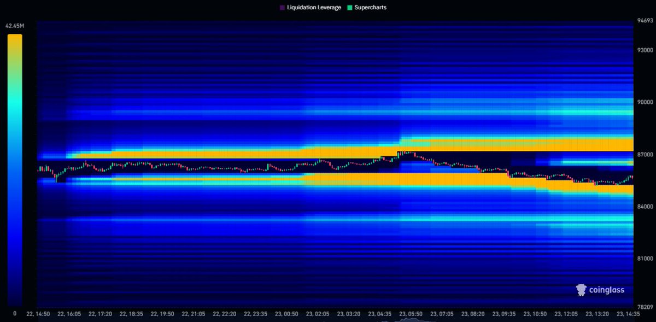656x322 pixels.
Task: Click the "23, 10:50" time axis label
Action: [x=535, y=314]
